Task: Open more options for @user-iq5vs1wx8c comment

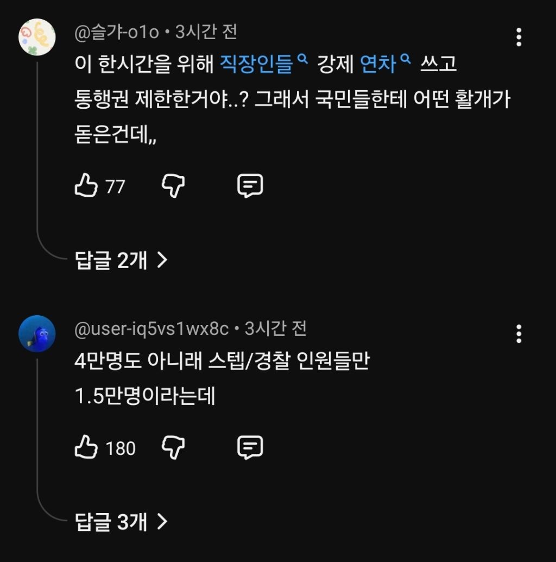Action: (x=519, y=334)
